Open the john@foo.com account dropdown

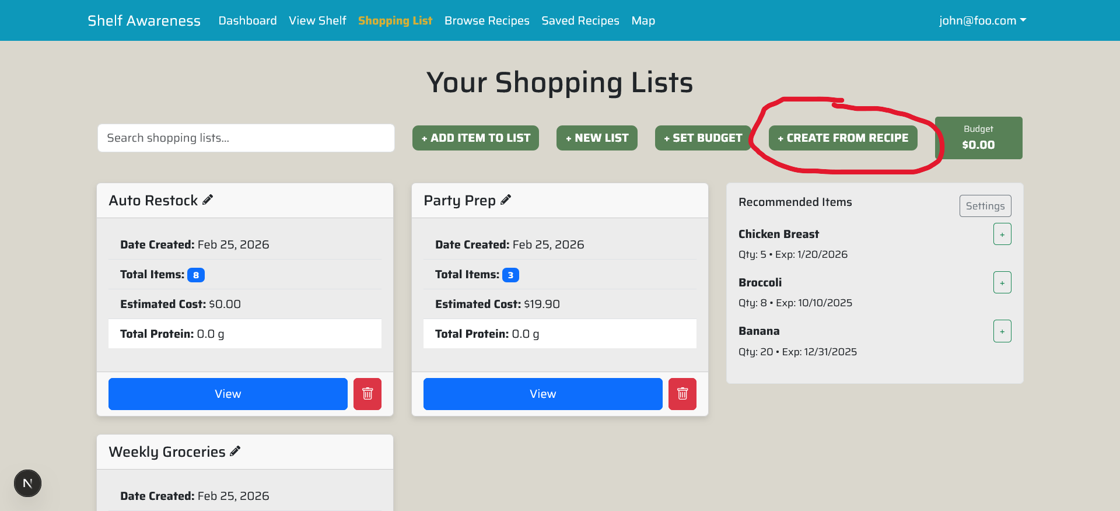tap(982, 20)
